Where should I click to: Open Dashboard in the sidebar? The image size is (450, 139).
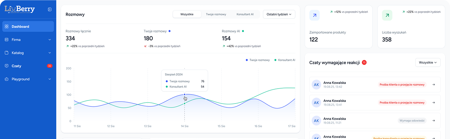(28, 26)
